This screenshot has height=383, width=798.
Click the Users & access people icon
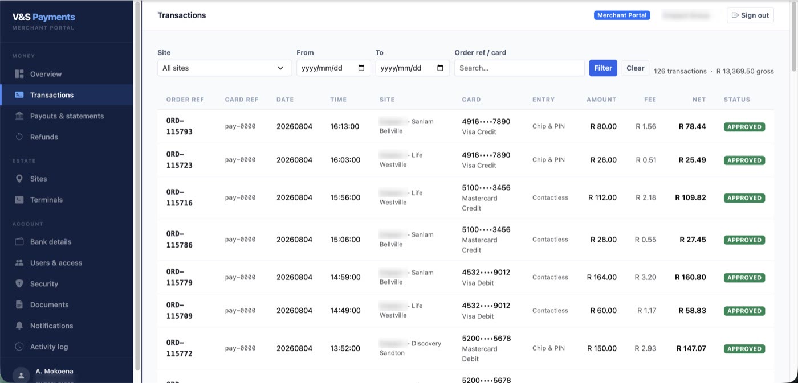[19, 263]
